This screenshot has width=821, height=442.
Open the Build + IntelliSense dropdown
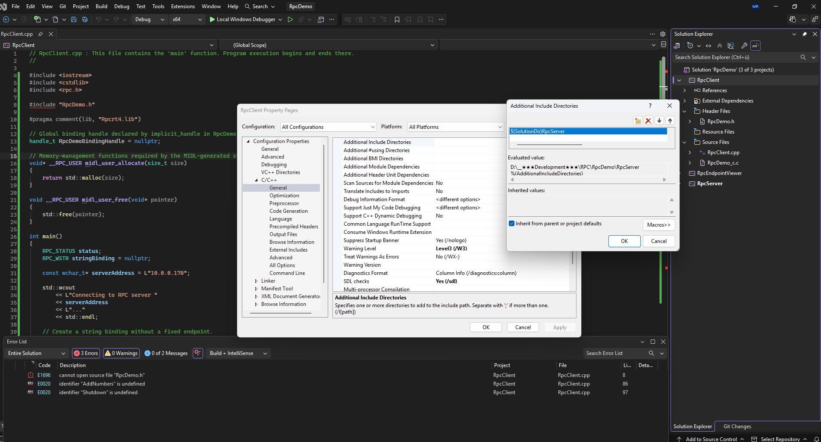(x=238, y=353)
